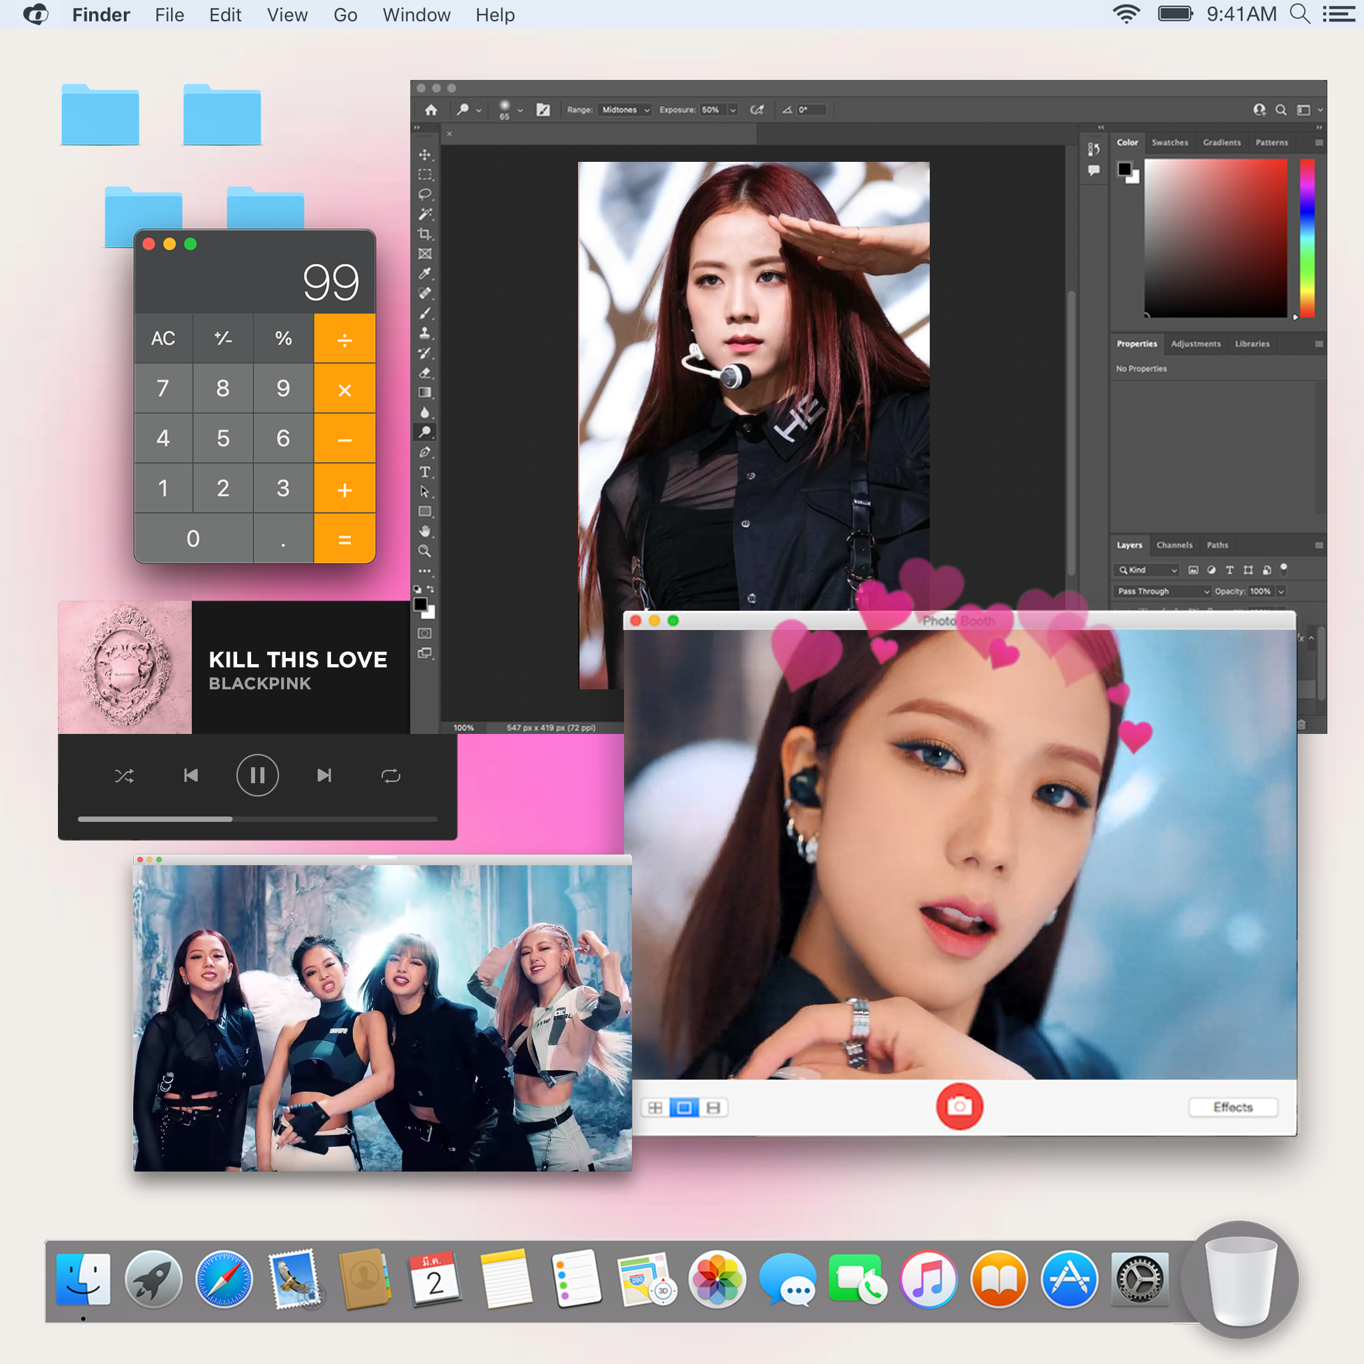Toggle shuffle in the music player

pos(125,775)
